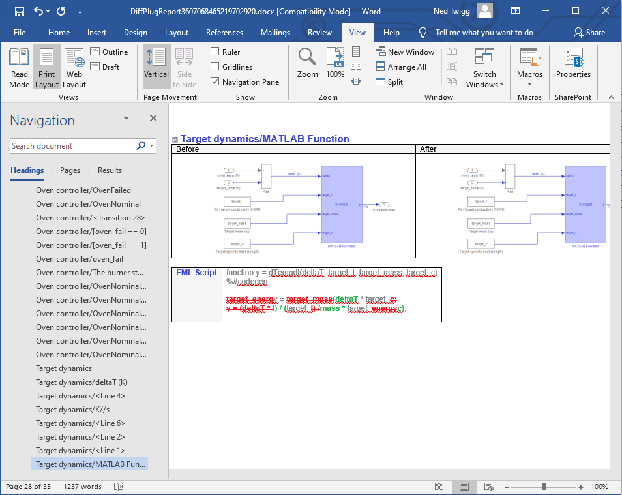Click the Before model diagram image
This screenshot has width=622, height=495.
[304, 209]
